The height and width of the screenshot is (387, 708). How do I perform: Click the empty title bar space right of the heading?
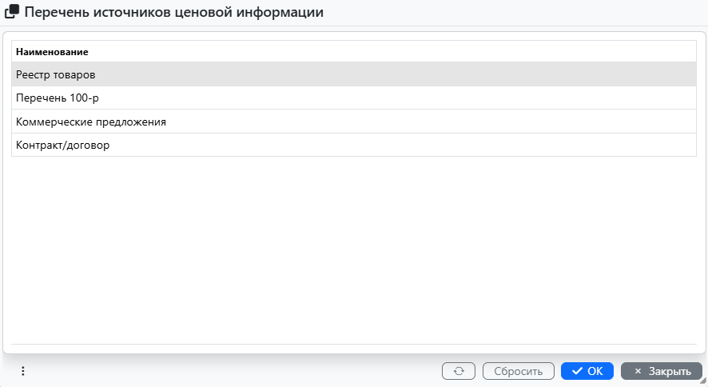click(511, 13)
